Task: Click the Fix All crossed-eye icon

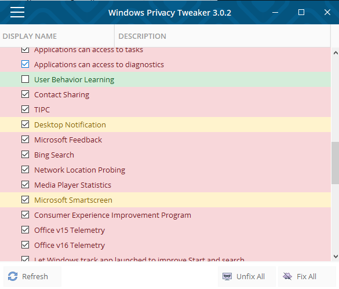Action: point(287,276)
